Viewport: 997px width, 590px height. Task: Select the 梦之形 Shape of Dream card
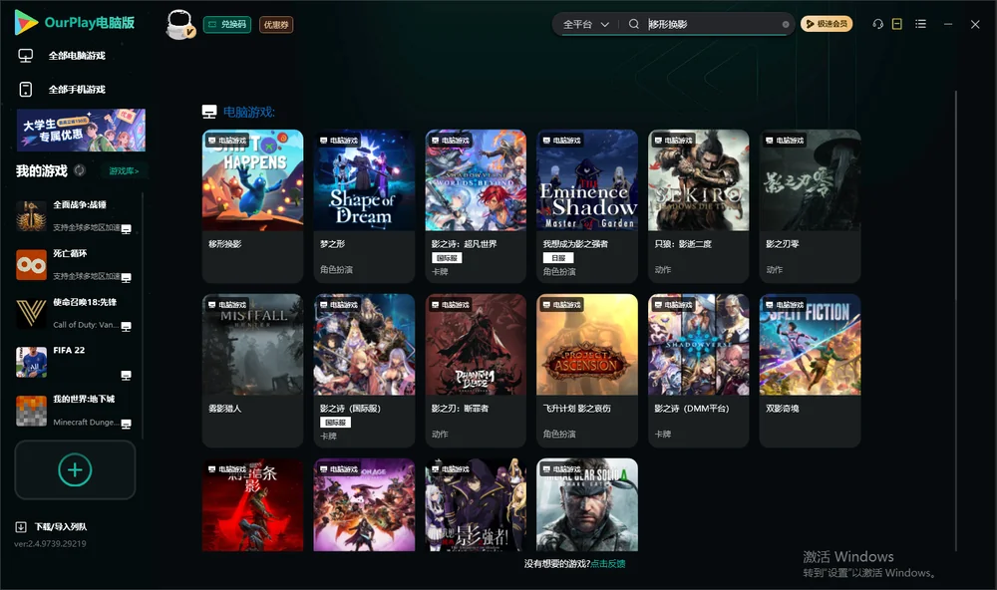pyautogui.click(x=364, y=206)
